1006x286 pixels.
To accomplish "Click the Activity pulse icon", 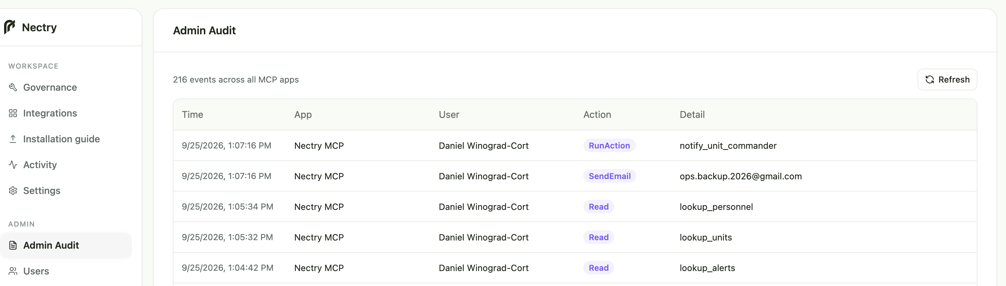I will (x=13, y=164).
